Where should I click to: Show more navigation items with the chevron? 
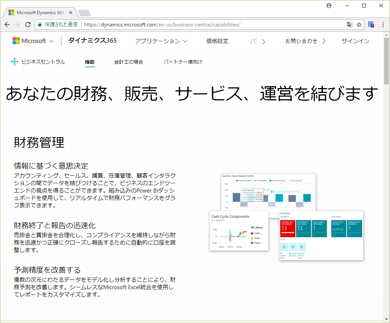click(263, 42)
